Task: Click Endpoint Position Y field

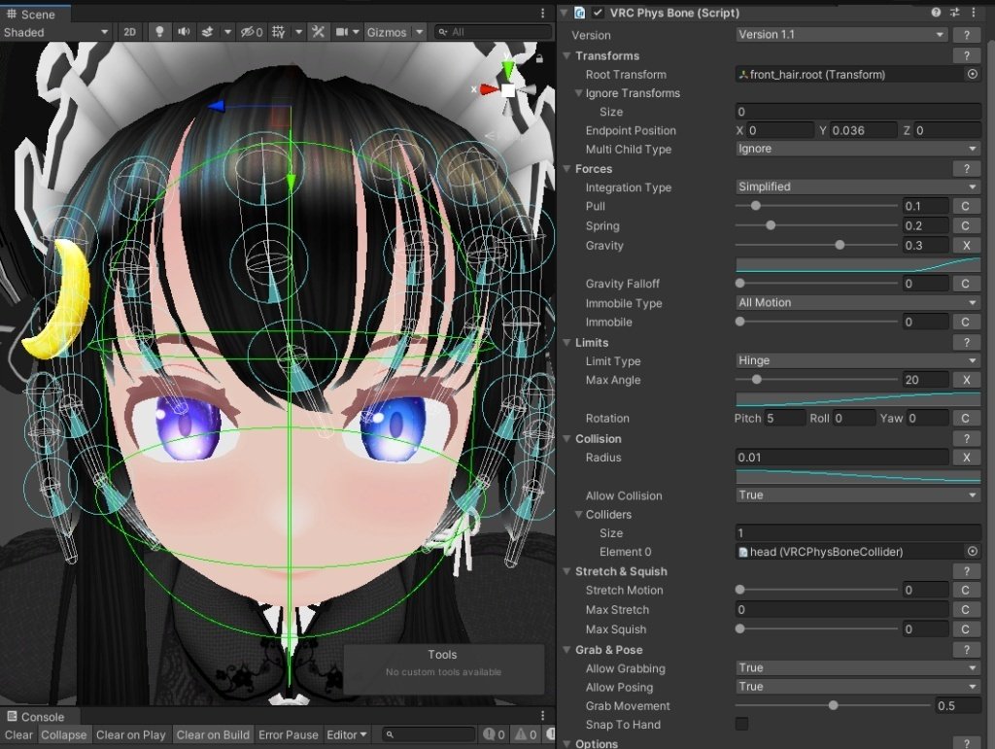Action: tap(863, 130)
